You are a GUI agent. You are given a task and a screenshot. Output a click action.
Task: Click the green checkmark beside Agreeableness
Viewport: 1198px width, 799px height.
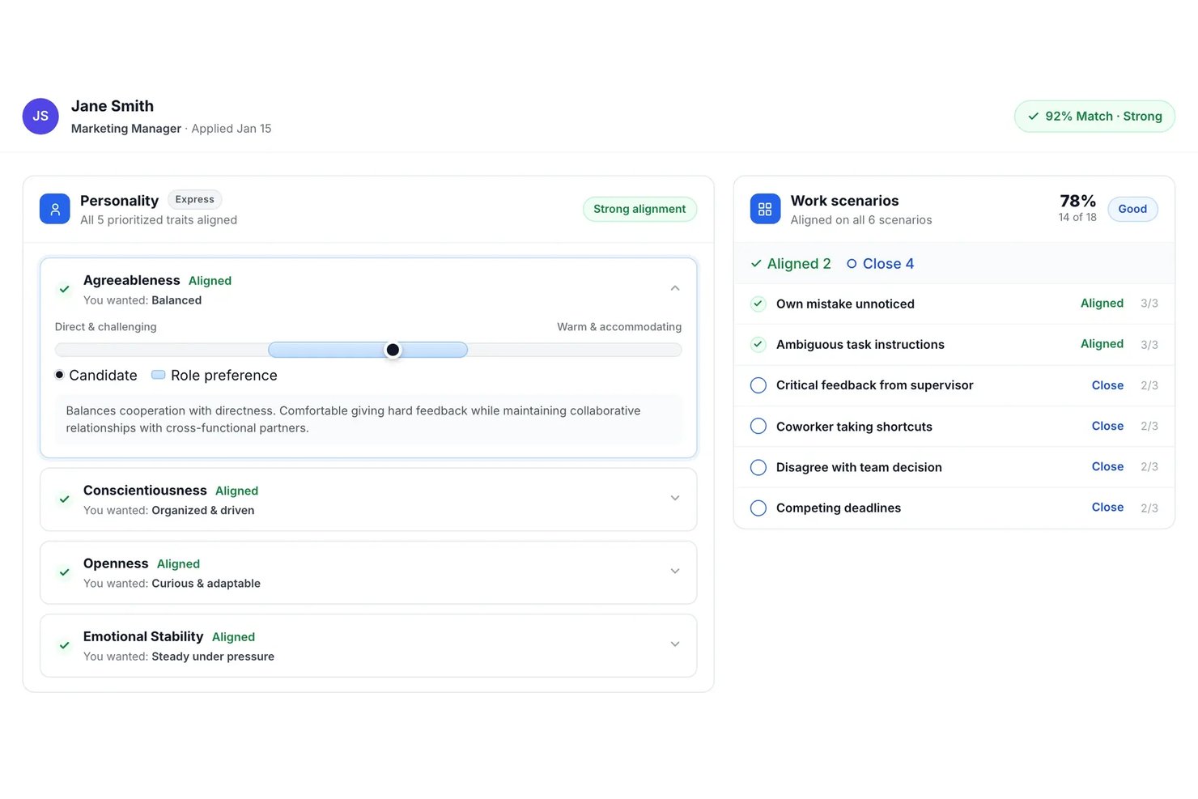tap(64, 289)
